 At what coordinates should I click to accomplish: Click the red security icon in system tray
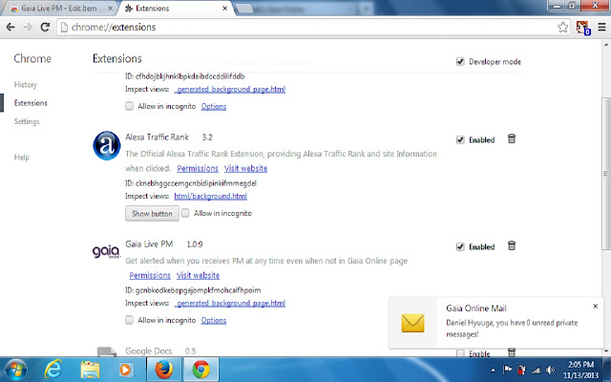pyautogui.click(x=521, y=370)
